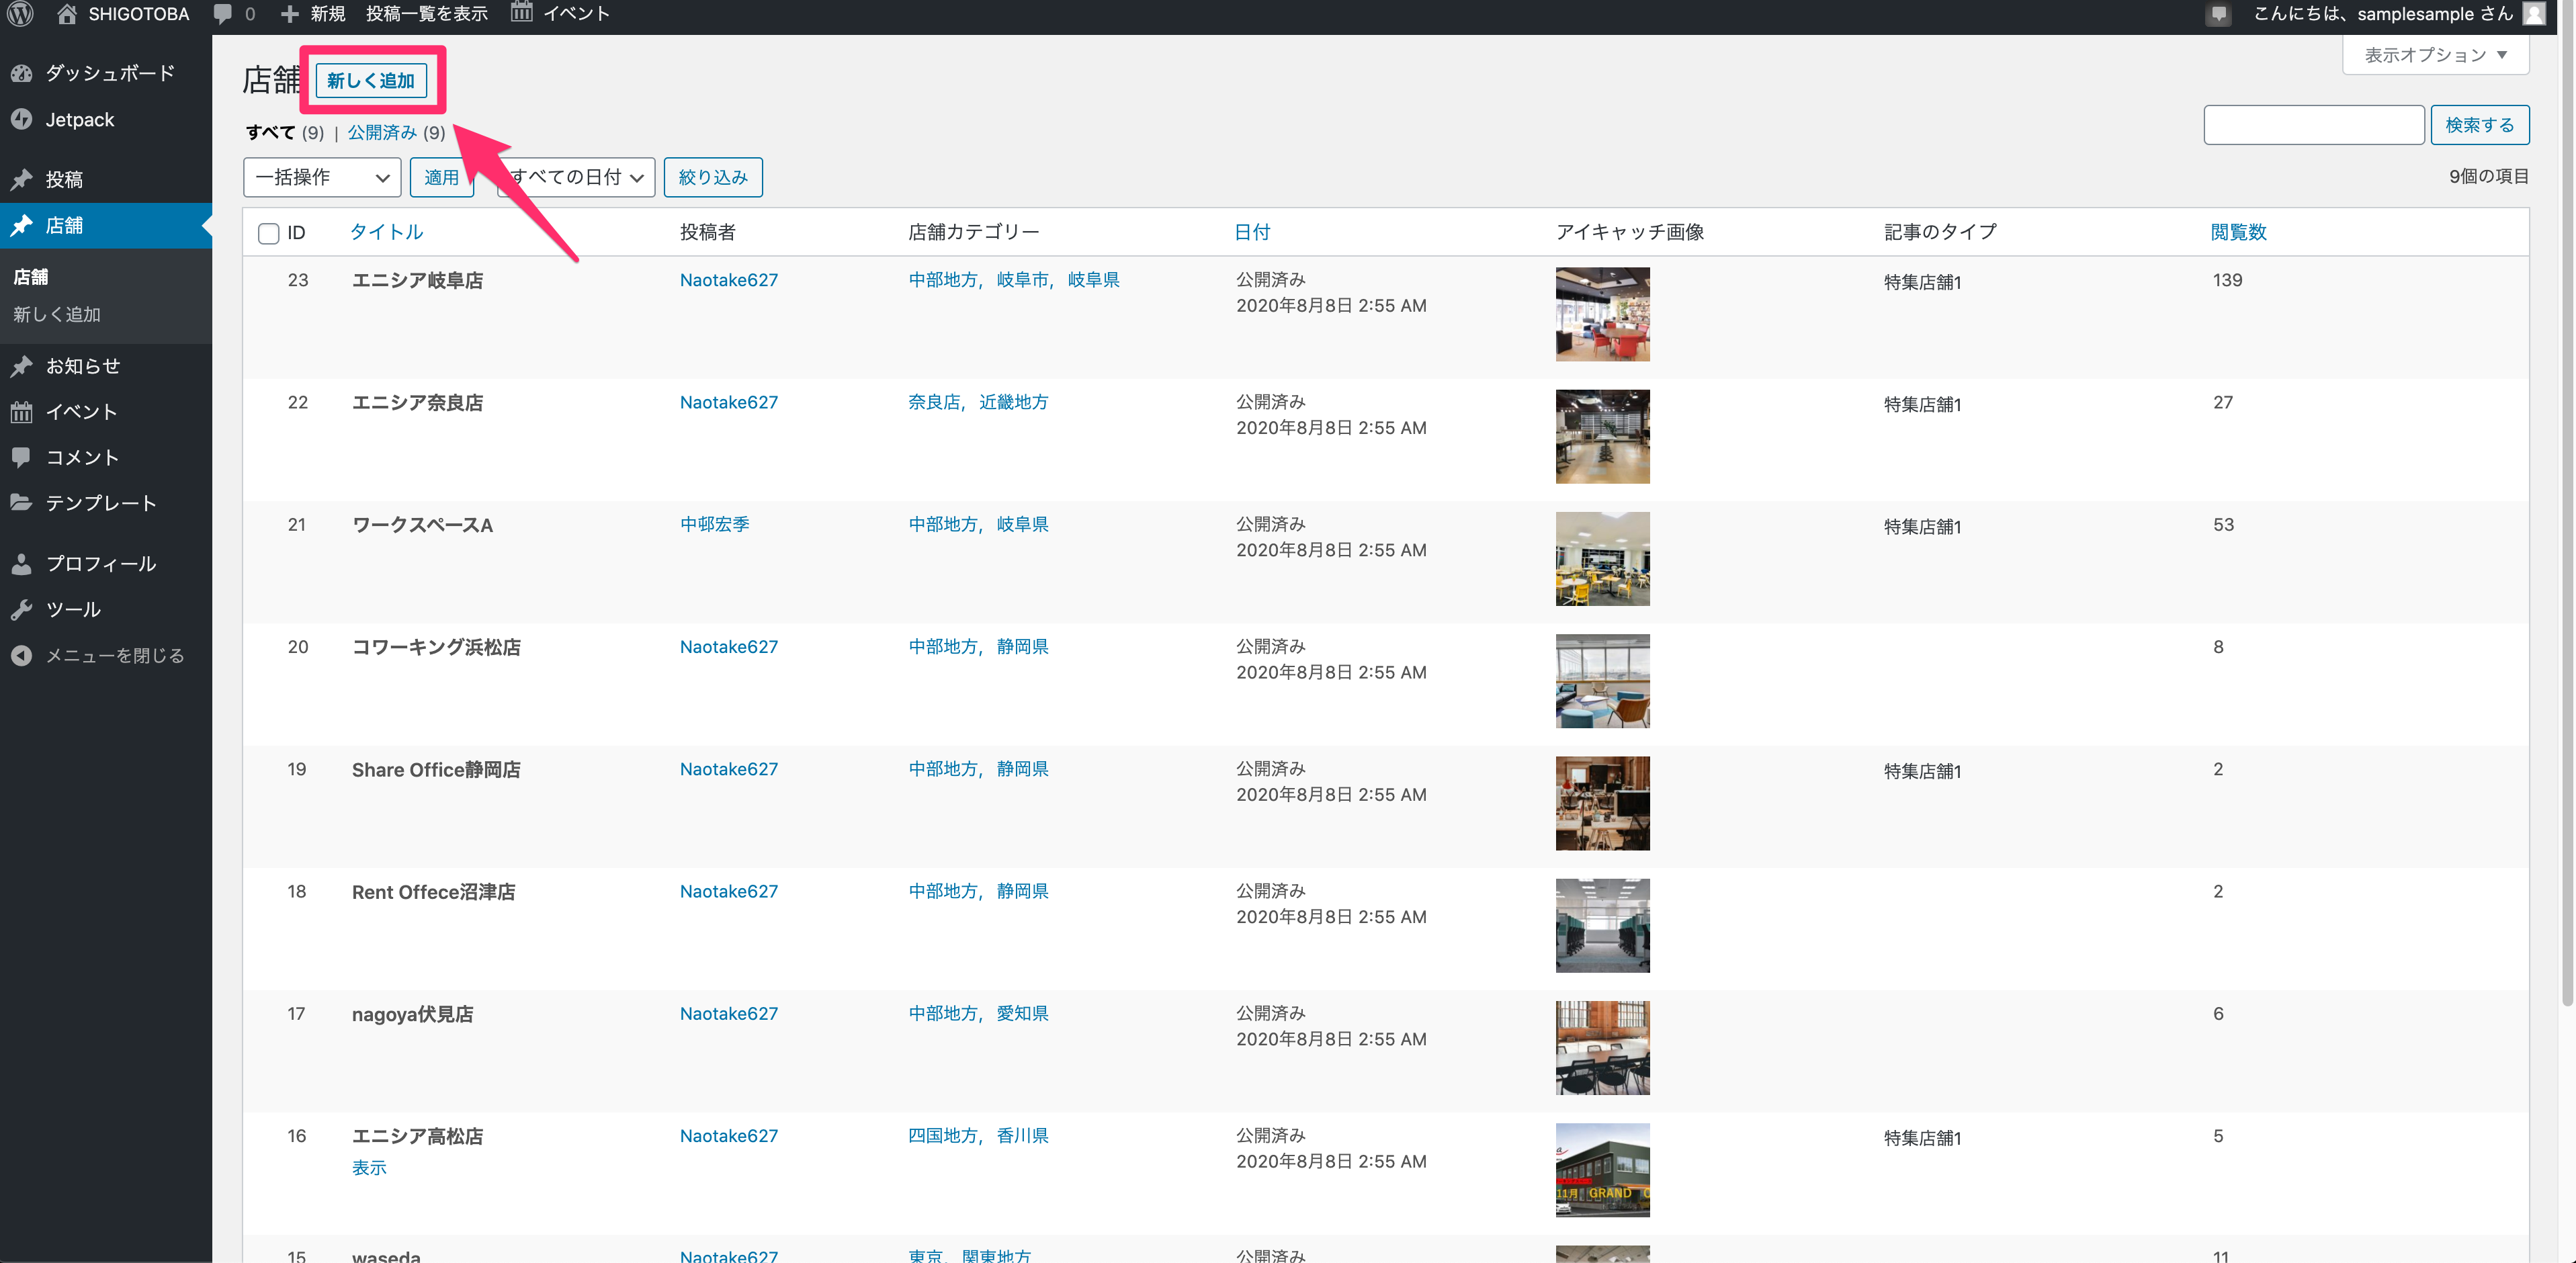Click the 近畿地方 category link

pos(1013,402)
